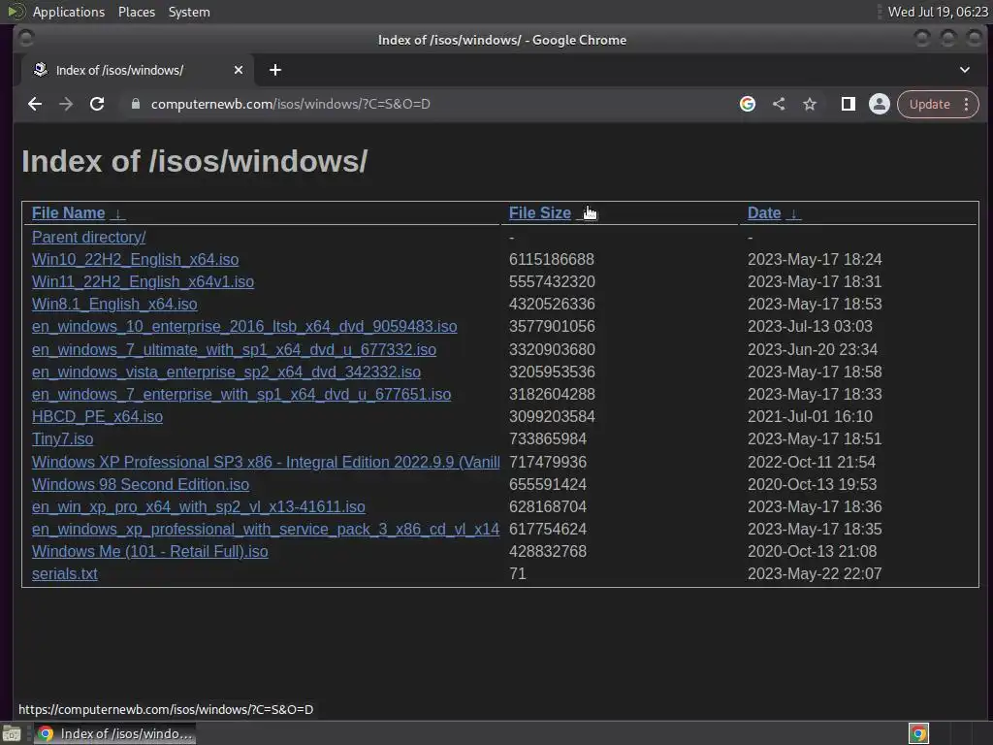Select file size value 6115186688

552,260
